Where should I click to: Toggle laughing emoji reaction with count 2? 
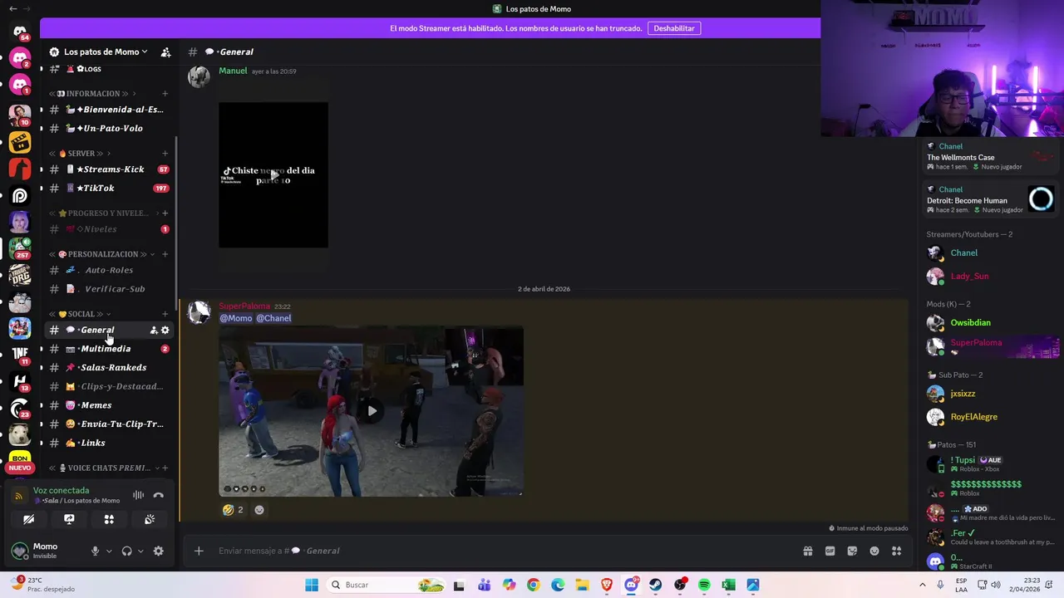tap(233, 510)
